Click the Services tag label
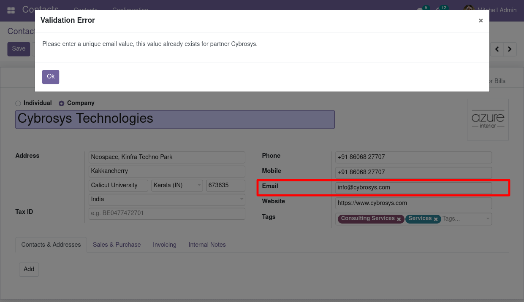Viewport: 524px width, 302px height. (420, 218)
